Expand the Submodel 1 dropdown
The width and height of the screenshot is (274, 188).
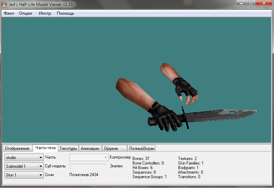coord(24,166)
